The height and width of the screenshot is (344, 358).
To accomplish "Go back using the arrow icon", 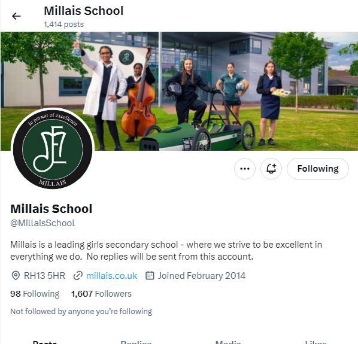I will (x=16, y=16).
